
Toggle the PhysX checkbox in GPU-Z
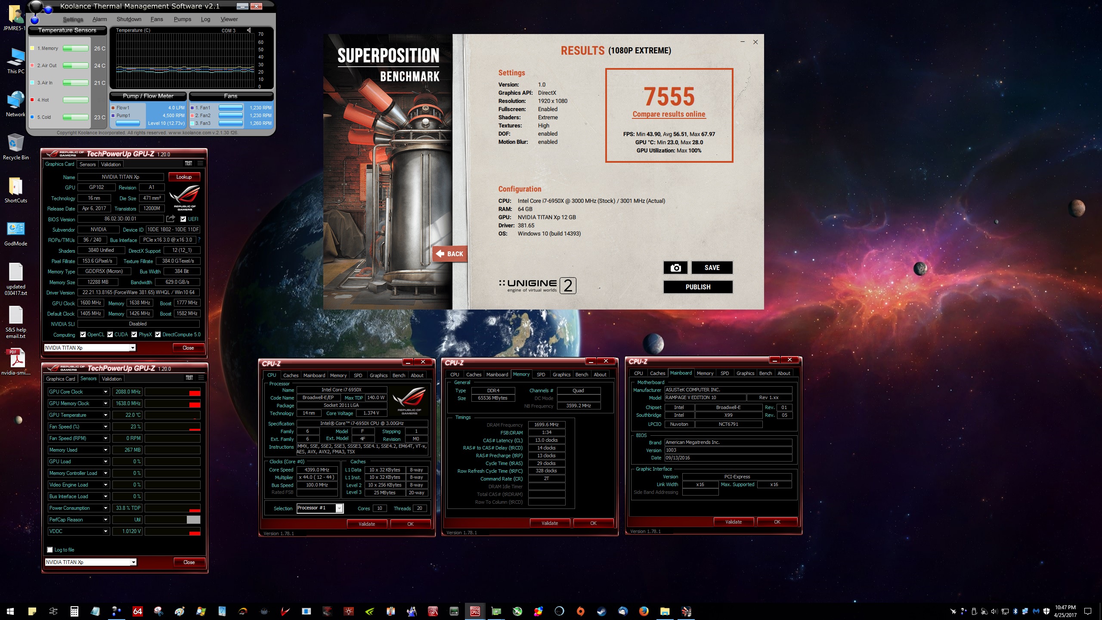tap(134, 335)
